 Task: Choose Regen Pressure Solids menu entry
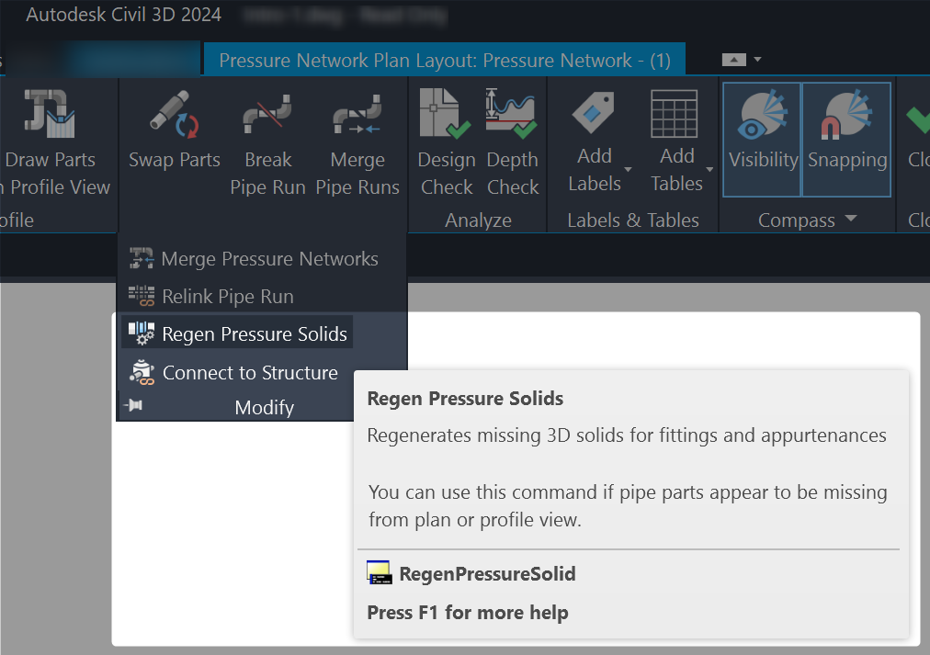tap(237, 333)
